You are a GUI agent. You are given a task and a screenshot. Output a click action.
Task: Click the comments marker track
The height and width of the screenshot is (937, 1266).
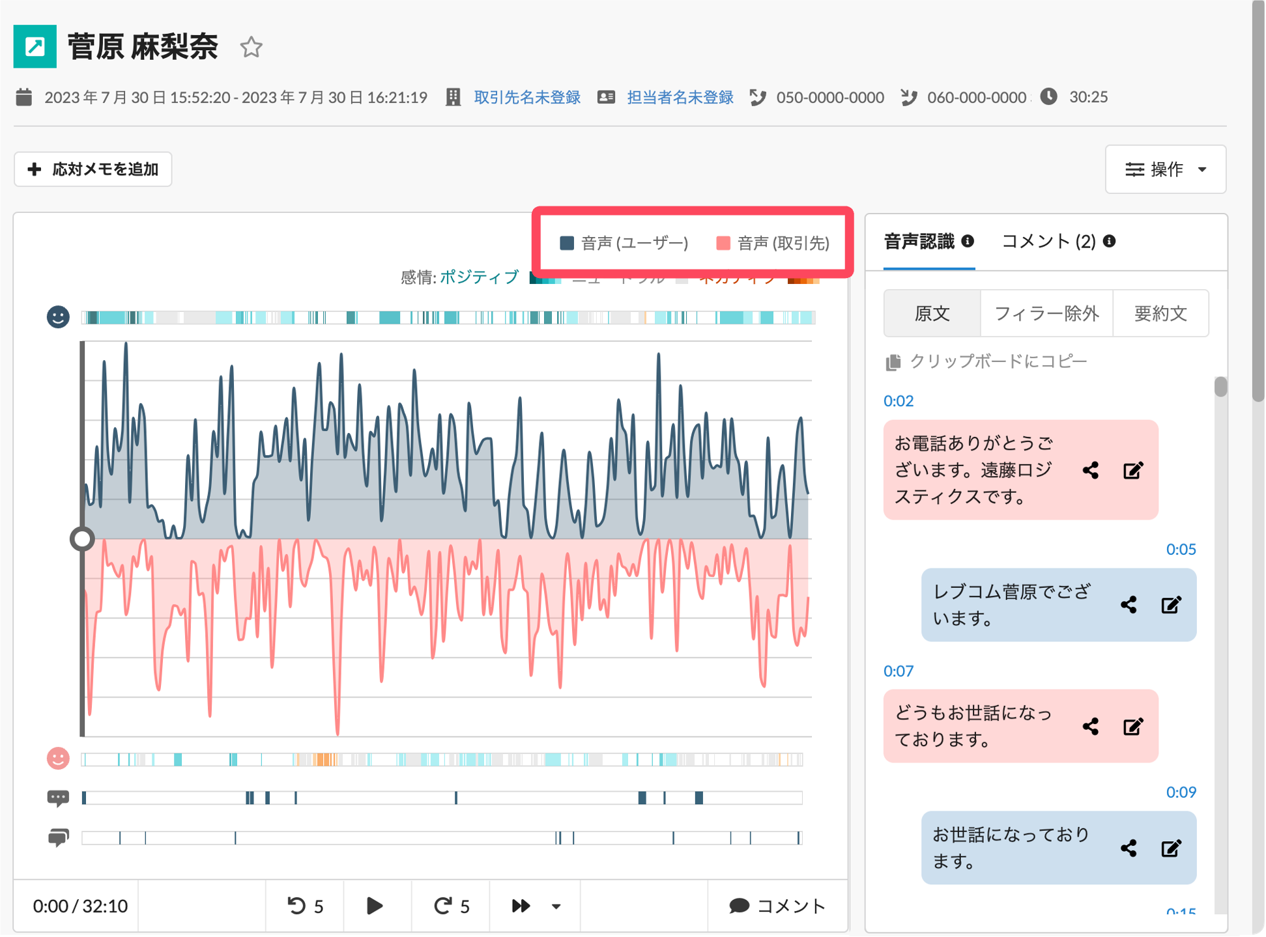point(442,837)
